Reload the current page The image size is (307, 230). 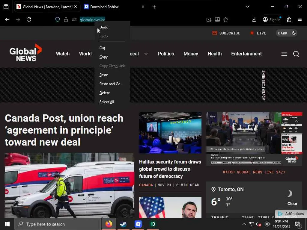[x=29, y=19]
